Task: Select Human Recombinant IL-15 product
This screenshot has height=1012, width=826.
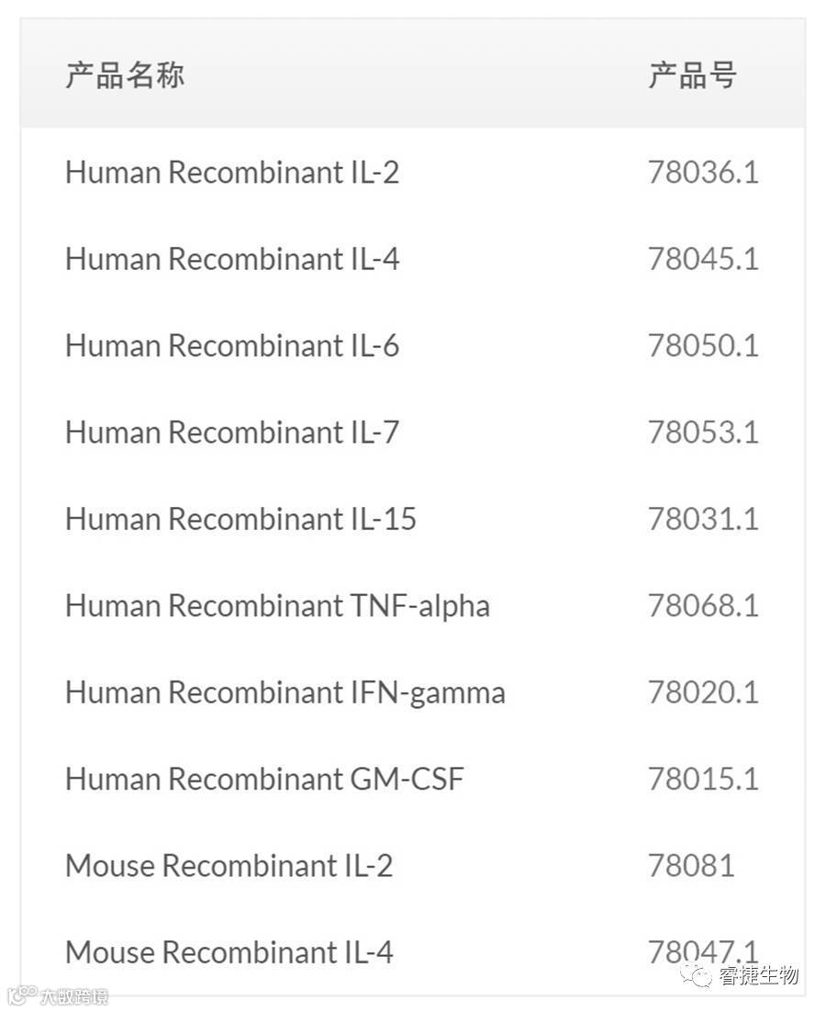Action: click(x=240, y=519)
